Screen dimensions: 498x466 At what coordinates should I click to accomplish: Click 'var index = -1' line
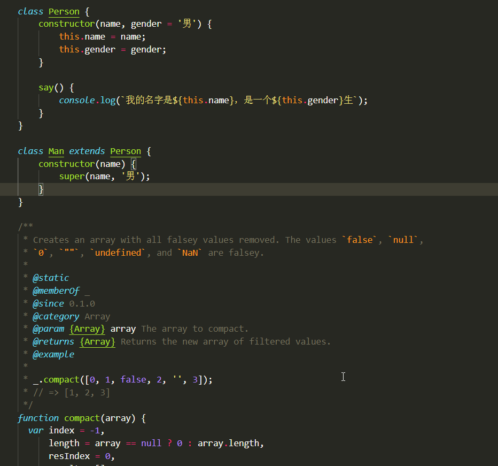[x=66, y=431]
